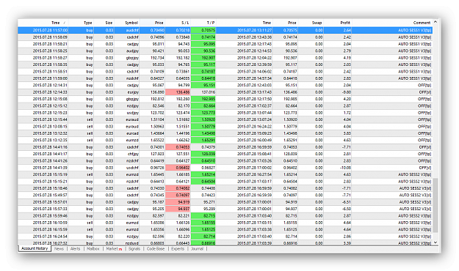459x271 pixels.
Task: Open the News tab
Action: click(x=59, y=249)
